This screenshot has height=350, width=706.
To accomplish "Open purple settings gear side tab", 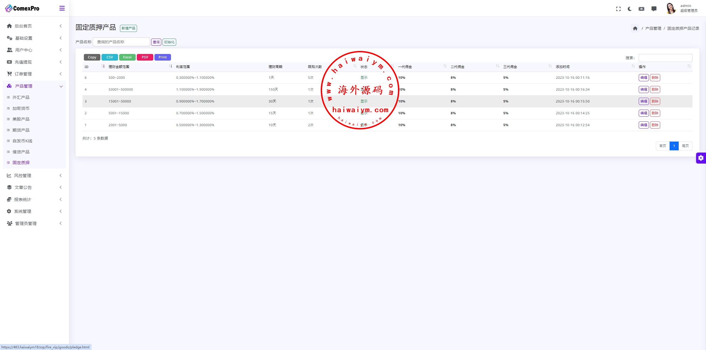I will point(701,158).
